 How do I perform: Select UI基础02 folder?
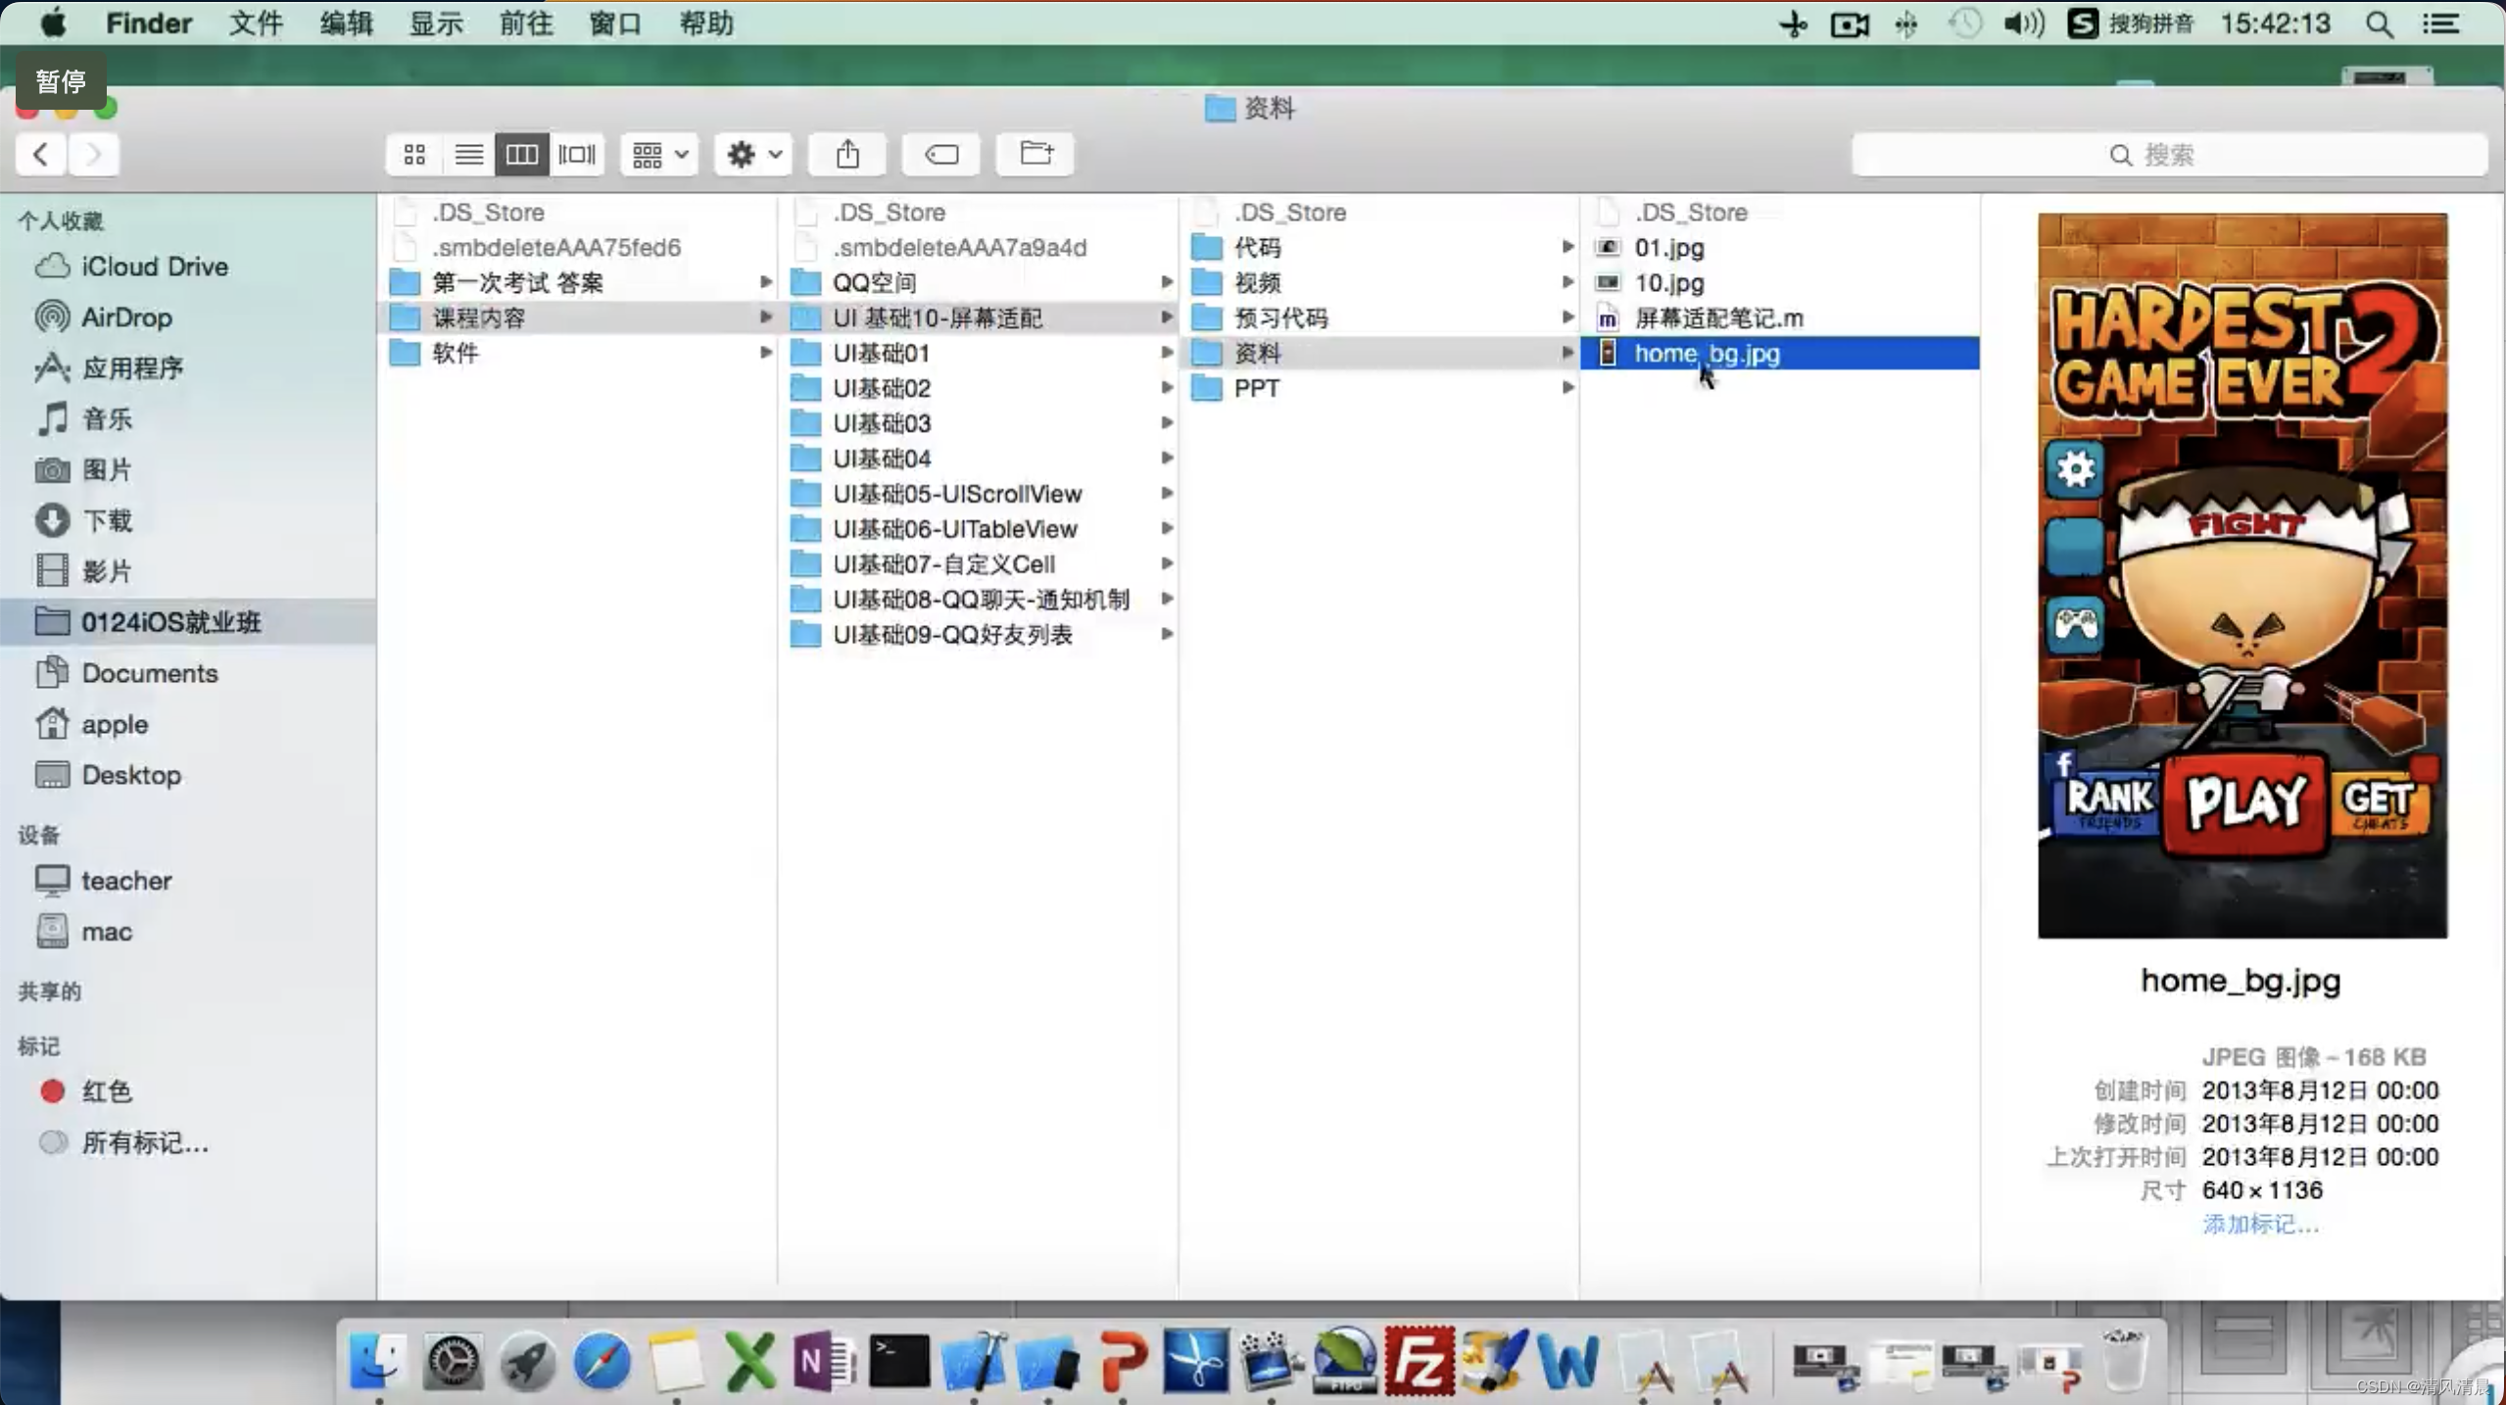tap(978, 388)
